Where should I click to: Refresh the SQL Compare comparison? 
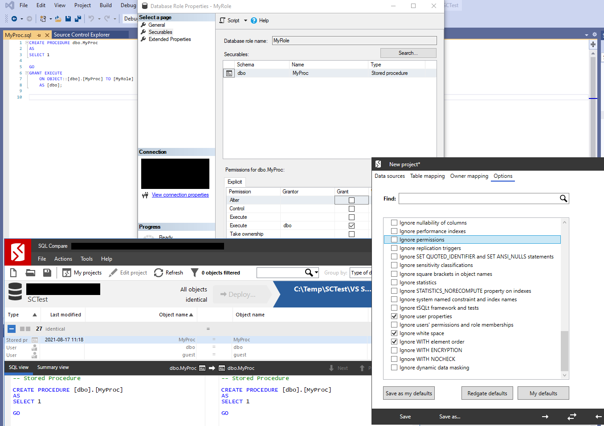[x=168, y=273]
